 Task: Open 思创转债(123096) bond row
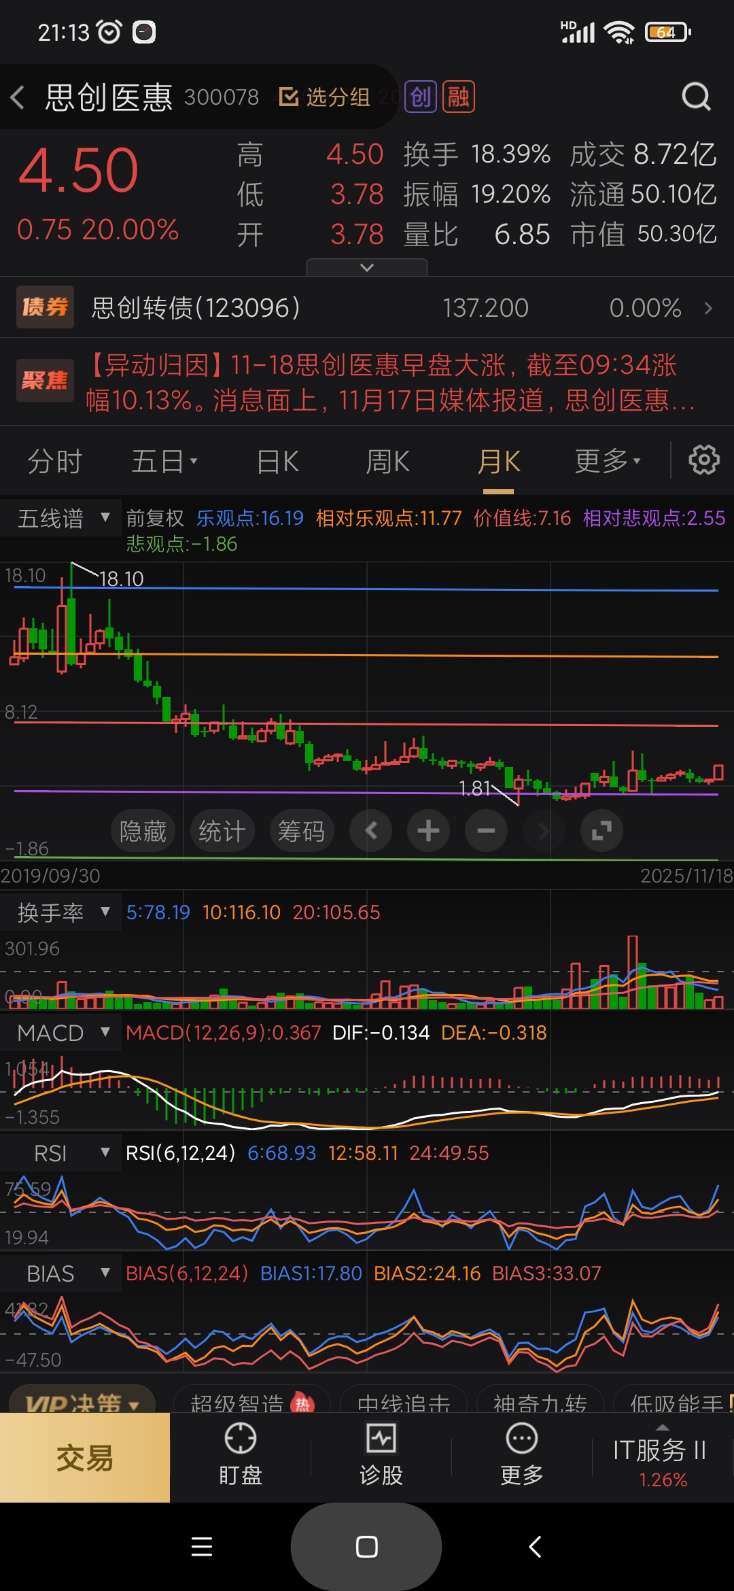pos(367,307)
